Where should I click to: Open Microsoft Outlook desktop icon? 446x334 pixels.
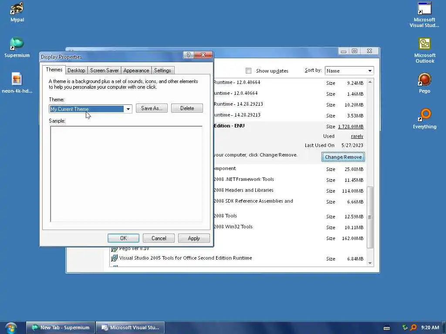pyautogui.click(x=424, y=50)
